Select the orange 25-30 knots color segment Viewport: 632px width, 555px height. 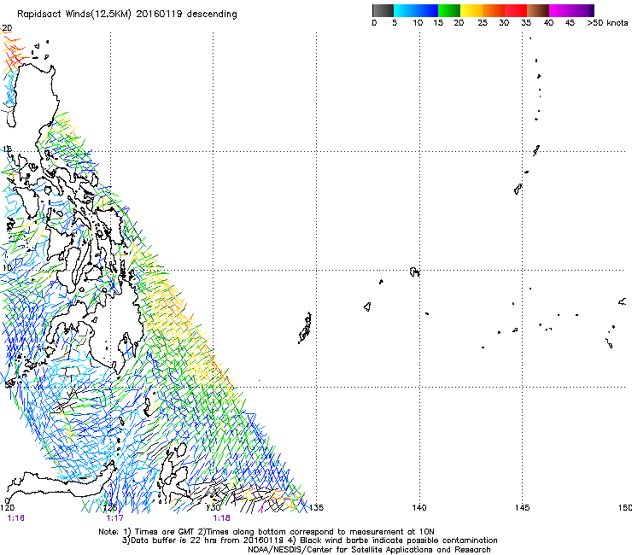(x=494, y=10)
